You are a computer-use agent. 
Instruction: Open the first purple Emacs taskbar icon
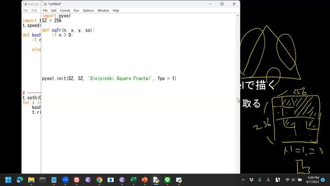88,180
